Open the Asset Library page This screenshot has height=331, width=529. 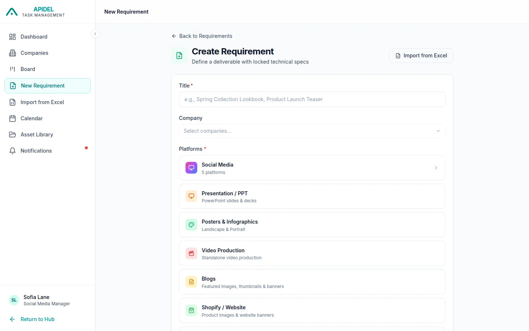47,135
